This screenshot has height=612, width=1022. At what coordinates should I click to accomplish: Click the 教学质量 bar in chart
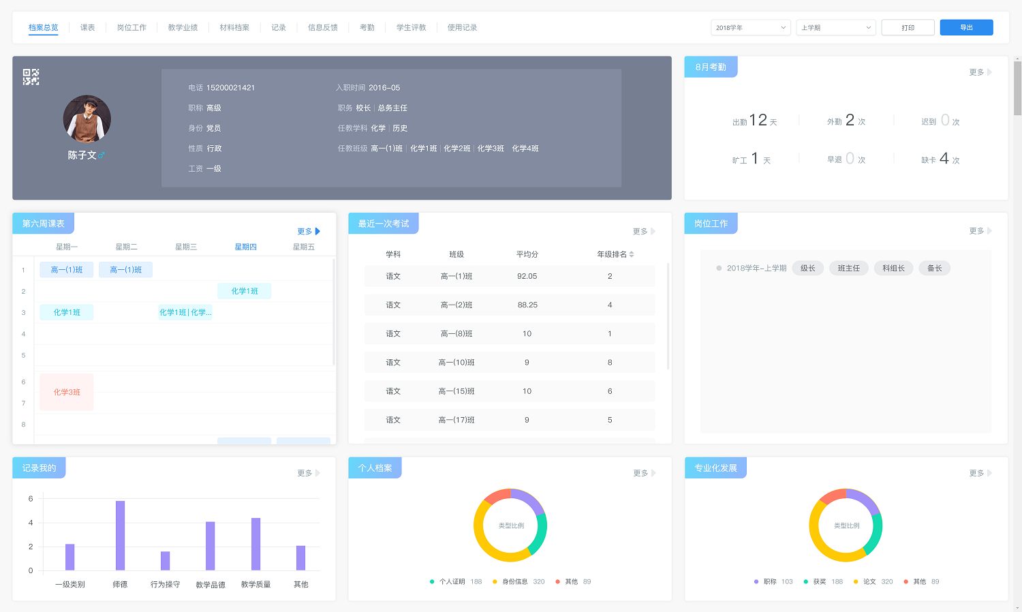256,544
